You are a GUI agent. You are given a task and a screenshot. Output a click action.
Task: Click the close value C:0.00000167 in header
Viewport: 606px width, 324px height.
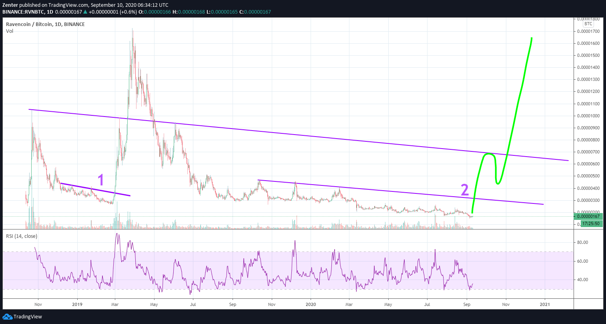[255, 12]
